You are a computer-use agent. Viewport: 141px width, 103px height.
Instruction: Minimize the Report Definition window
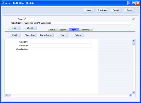coord(129,3)
